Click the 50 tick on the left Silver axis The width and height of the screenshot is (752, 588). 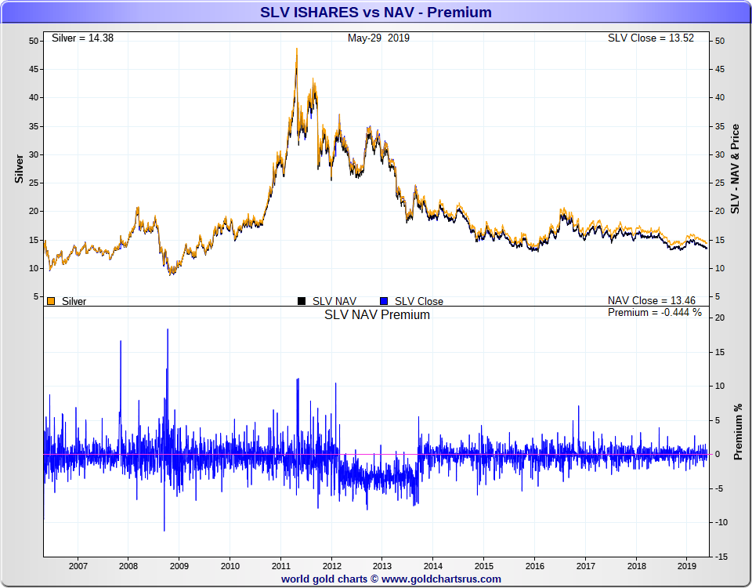(33, 41)
